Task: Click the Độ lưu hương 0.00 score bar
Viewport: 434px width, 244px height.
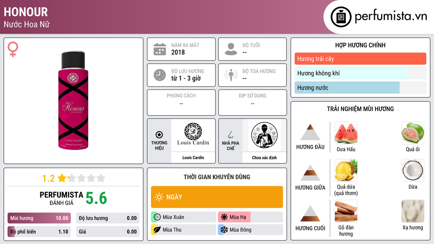Action: tap(108, 218)
